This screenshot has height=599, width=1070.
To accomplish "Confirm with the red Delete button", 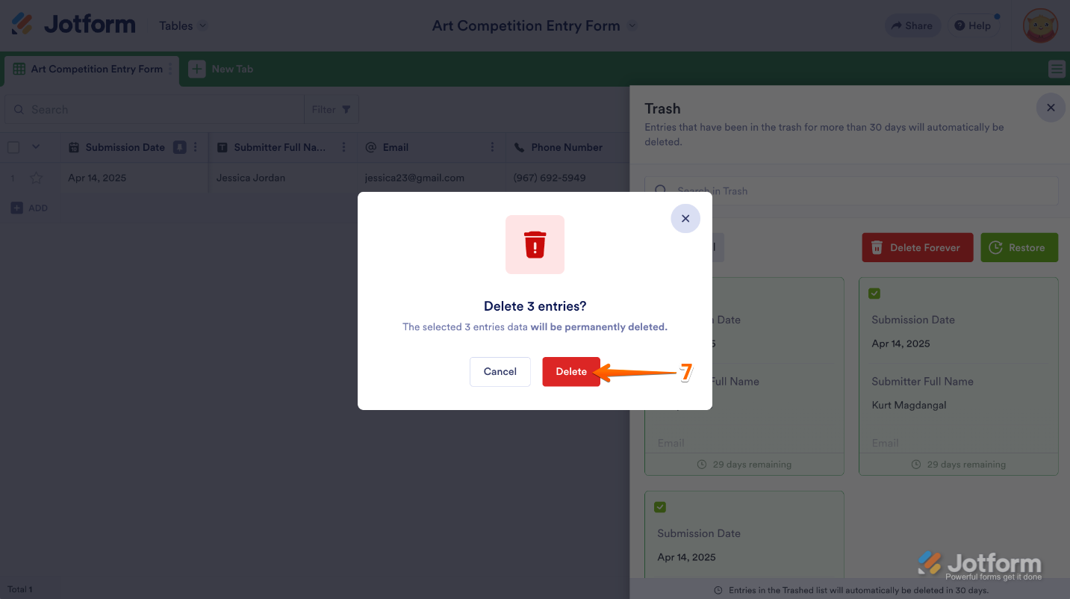I will point(571,372).
